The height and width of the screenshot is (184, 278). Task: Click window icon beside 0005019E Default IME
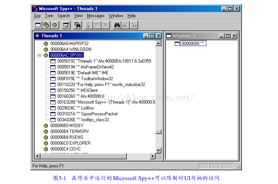coord(53,73)
